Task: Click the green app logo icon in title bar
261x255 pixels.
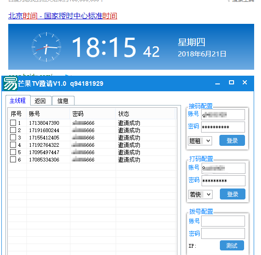Action: coord(11,83)
